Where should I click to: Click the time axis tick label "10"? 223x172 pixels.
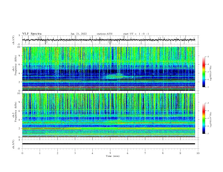198,153
